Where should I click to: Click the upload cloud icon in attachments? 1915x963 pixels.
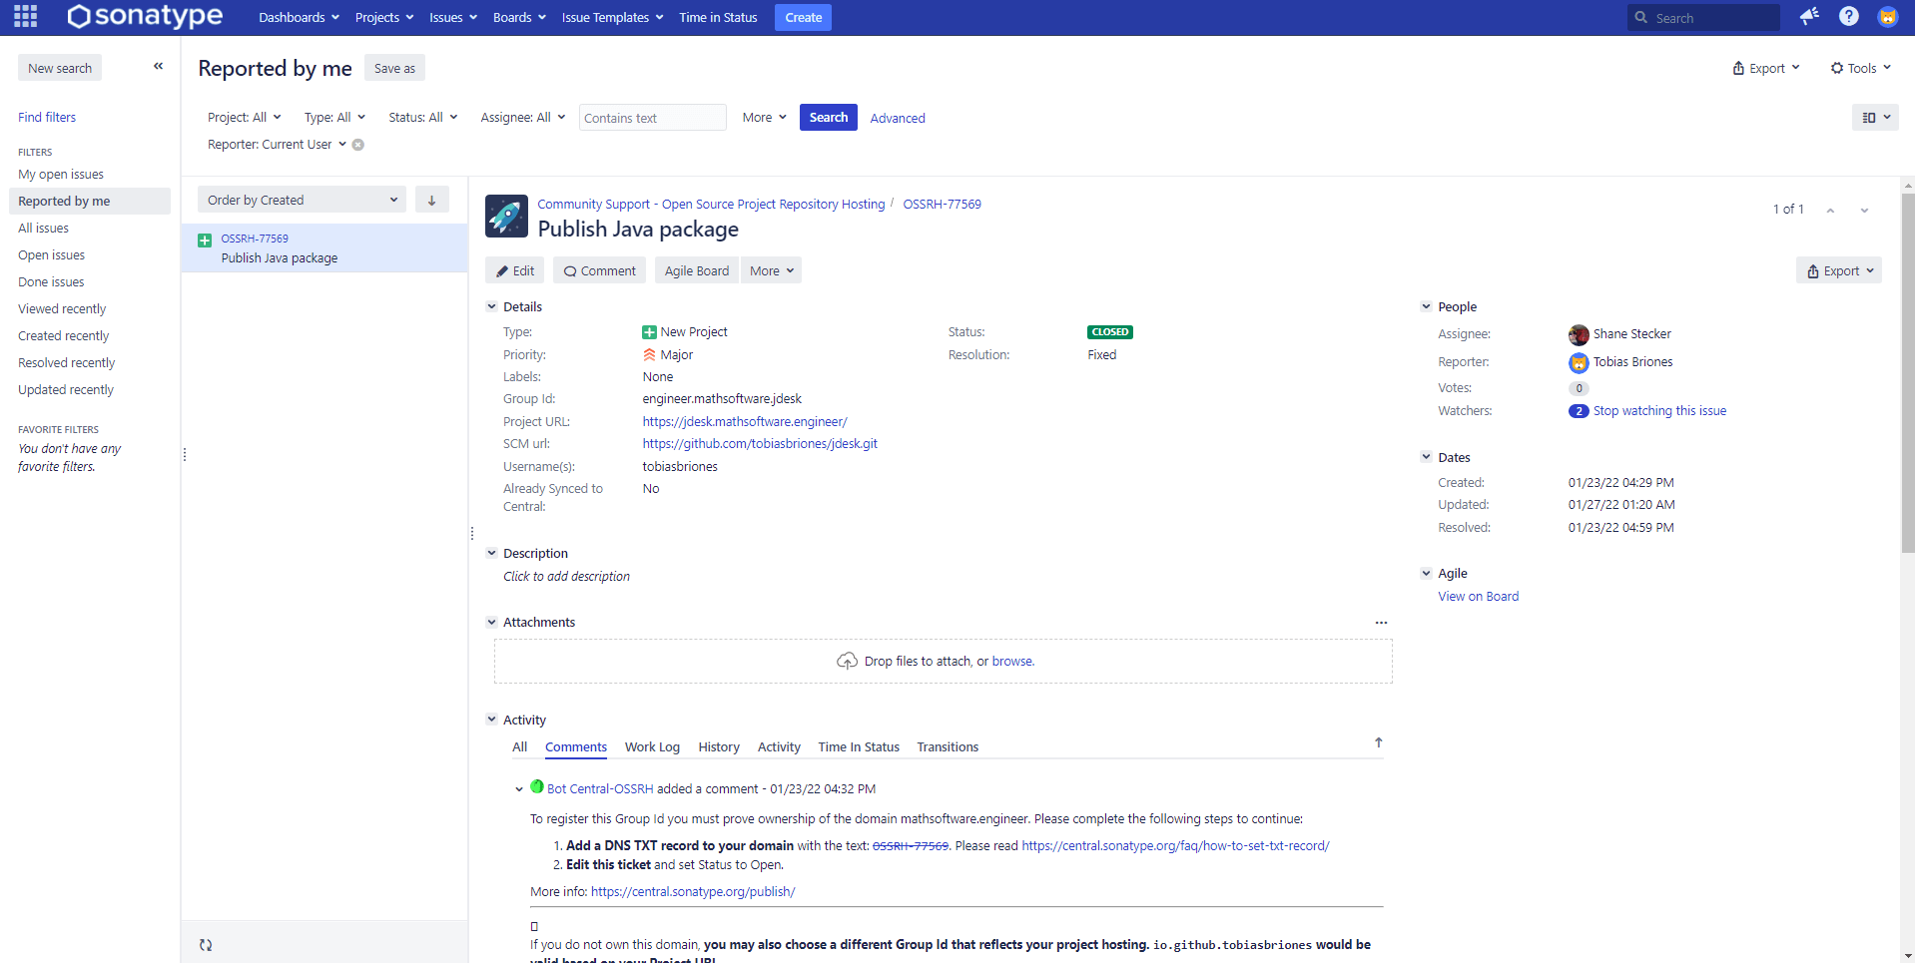847,661
